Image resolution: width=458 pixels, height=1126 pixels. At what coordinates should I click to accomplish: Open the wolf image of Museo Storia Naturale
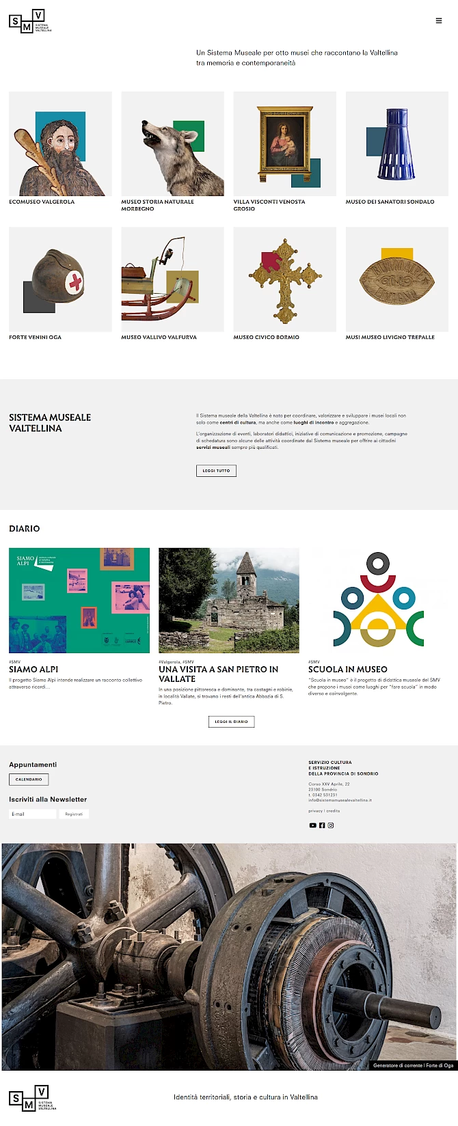point(172,143)
